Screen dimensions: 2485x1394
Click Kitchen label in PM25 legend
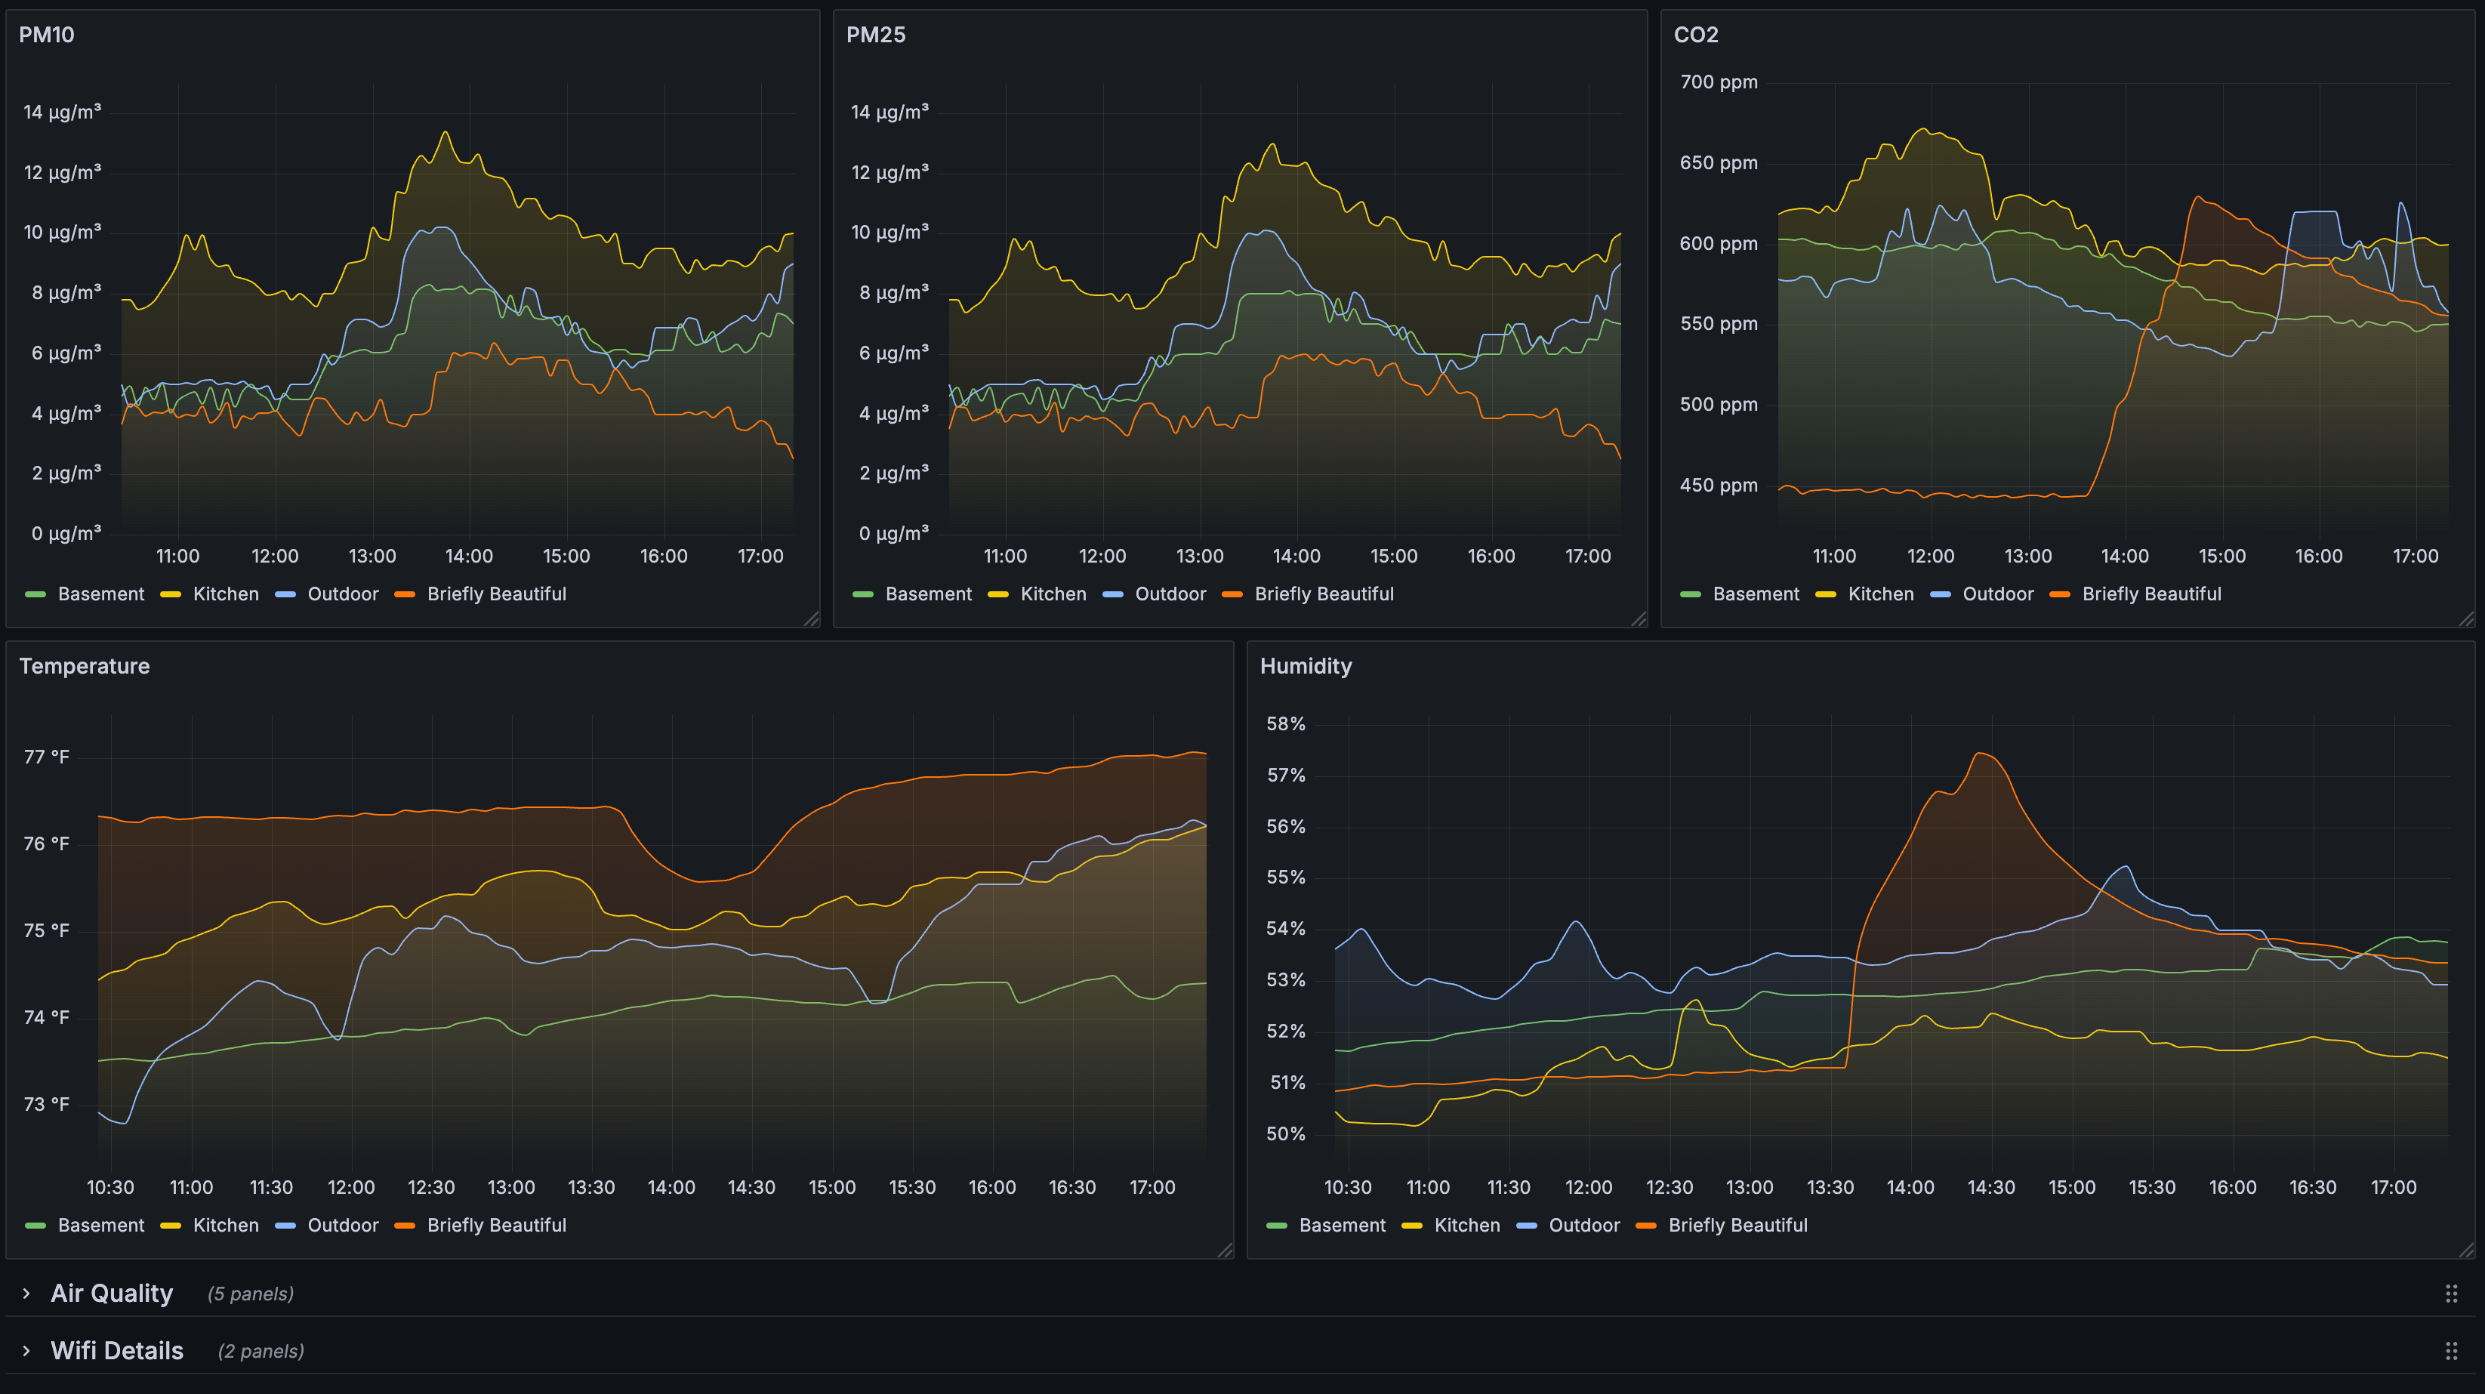point(1053,594)
